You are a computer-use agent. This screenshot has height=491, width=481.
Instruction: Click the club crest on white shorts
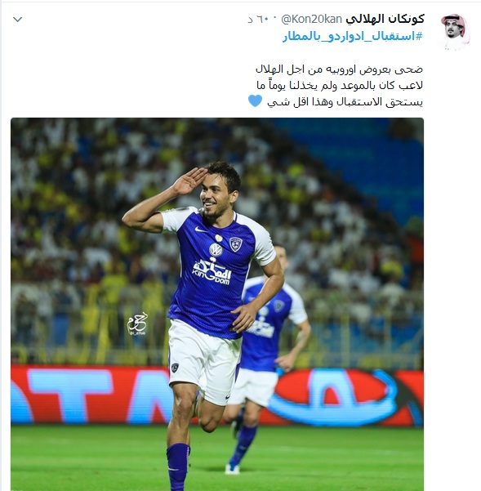click(176, 368)
